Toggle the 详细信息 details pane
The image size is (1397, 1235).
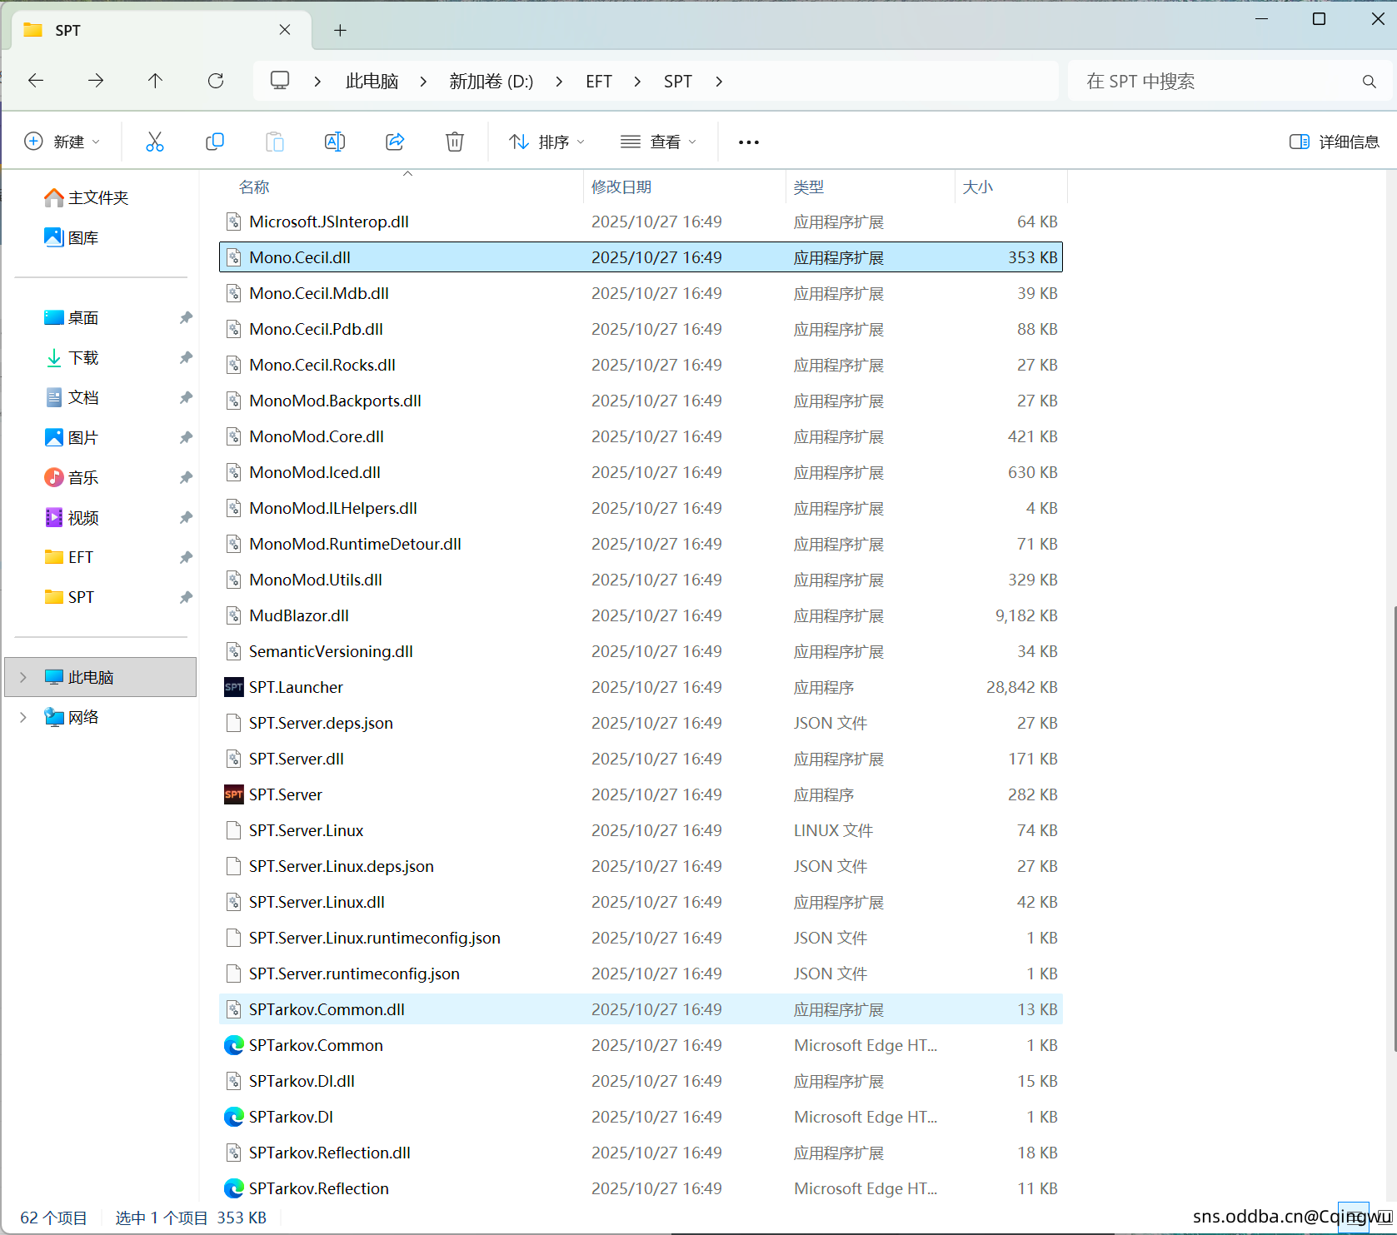1334,142
